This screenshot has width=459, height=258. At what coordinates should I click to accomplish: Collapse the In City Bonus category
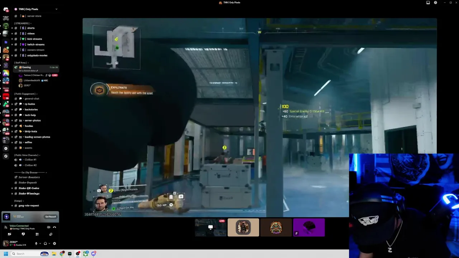pos(30,173)
